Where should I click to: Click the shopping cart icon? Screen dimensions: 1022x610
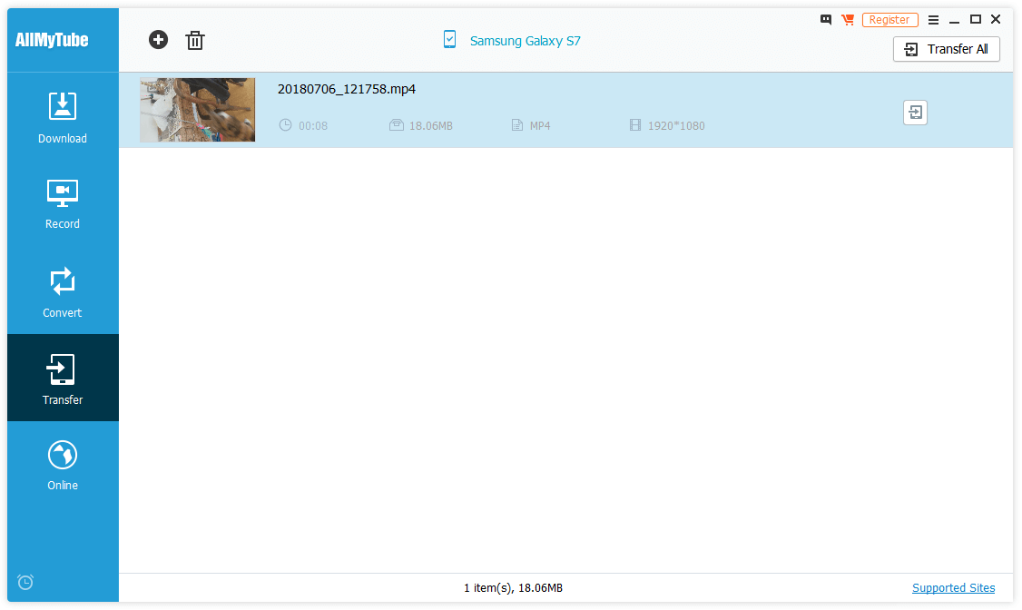(x=848, y=20)
